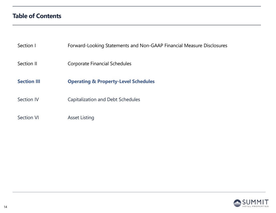Click the word "Disclosures" in Section I
Viewport: 276px width, 213px height.
[x=215, y=46]
